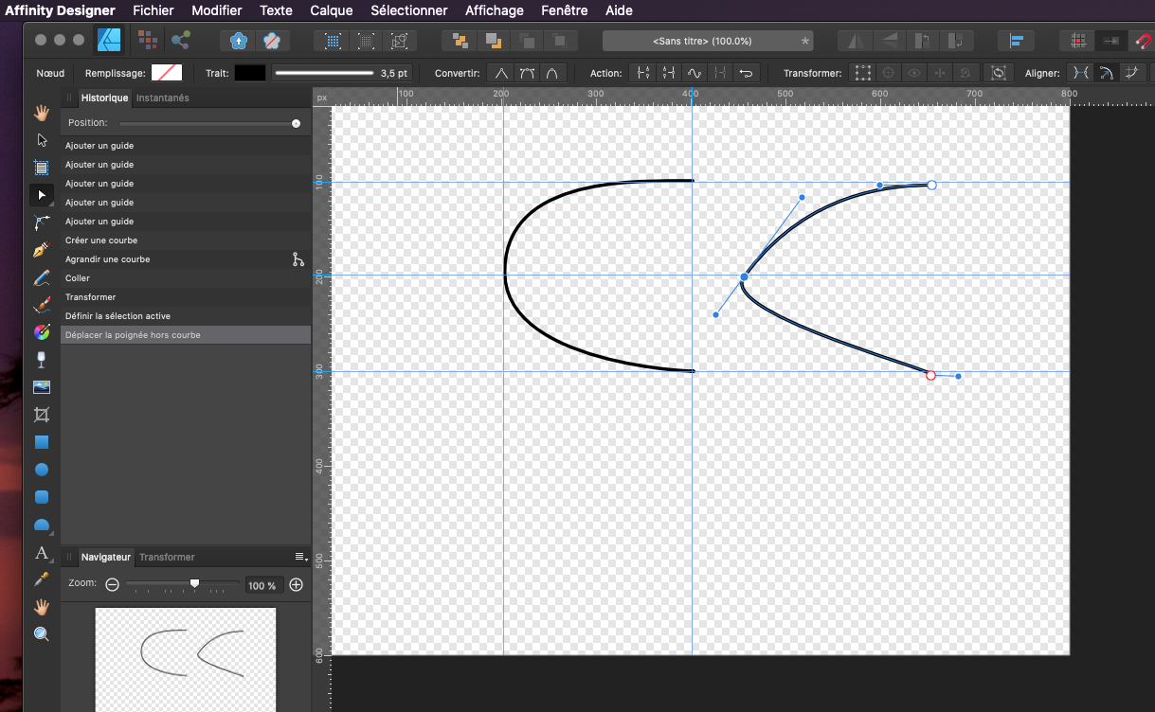
Task: Click the black Trait stroke swatch
Action: [250, 73]
